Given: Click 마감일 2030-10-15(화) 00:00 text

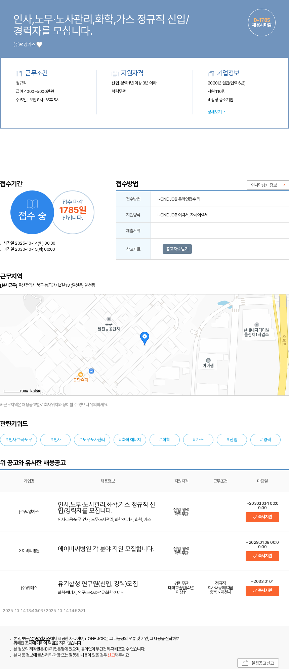Looking at the screenshot, I should (x=29, y=249).
